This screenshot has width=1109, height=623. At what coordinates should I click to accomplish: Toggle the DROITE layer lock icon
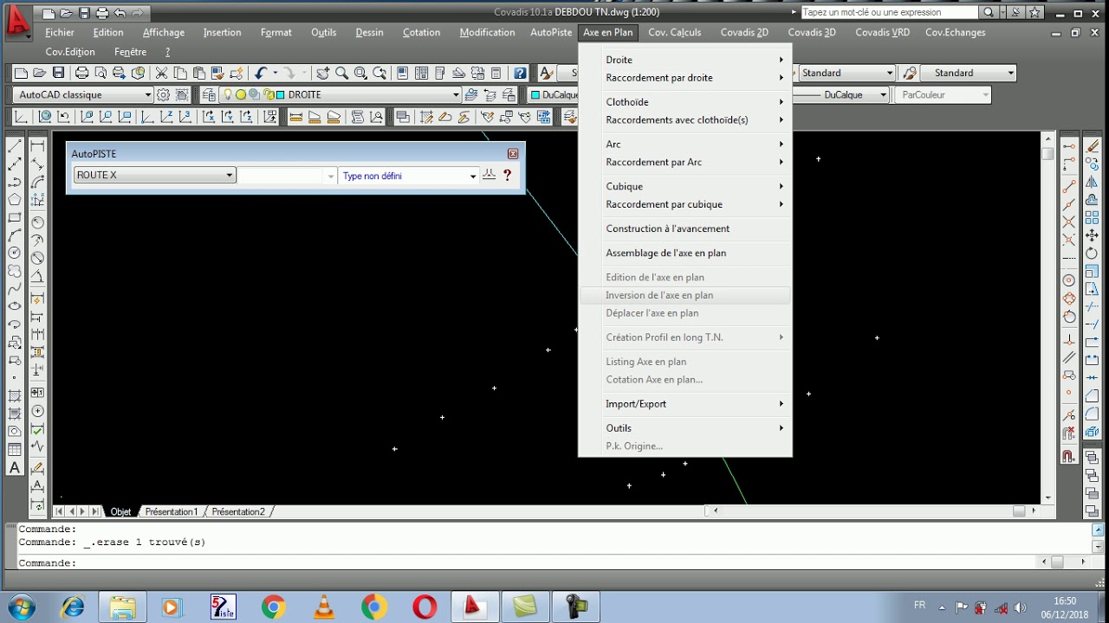(268, 95)
